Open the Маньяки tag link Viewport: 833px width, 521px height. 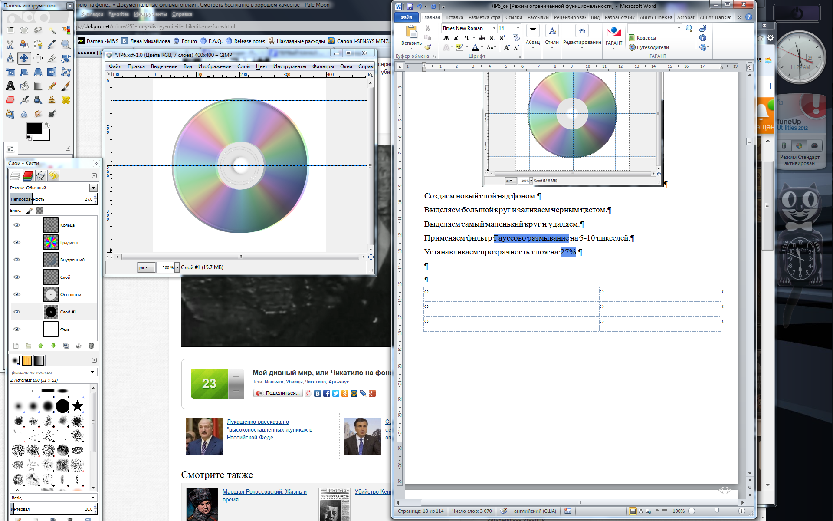(x=274, y=382)
